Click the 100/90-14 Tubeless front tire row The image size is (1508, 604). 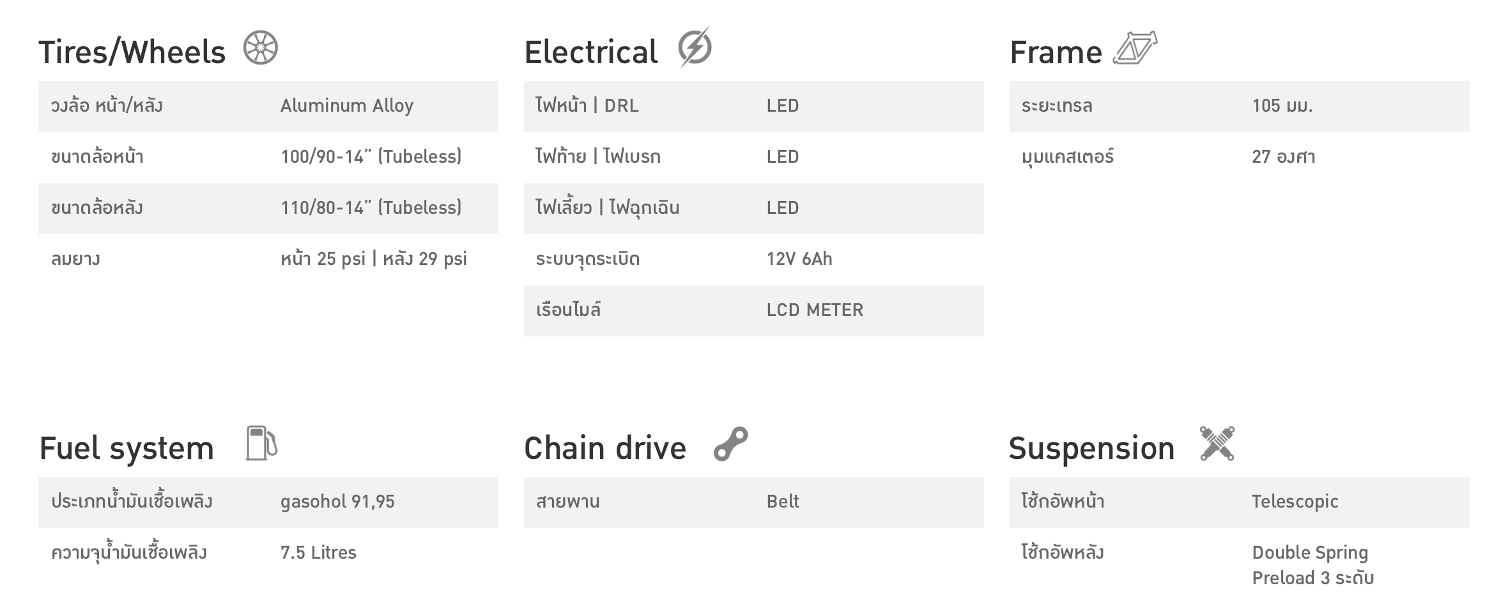pos(268,158)
